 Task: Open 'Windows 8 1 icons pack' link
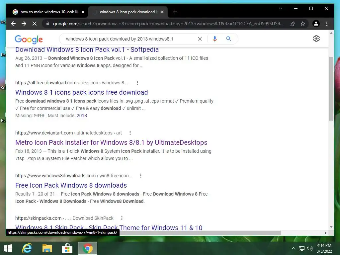(x=82, y=92)
